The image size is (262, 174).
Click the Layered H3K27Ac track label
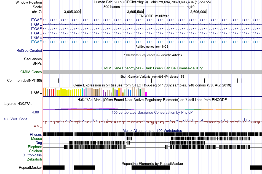coord(18,104)
